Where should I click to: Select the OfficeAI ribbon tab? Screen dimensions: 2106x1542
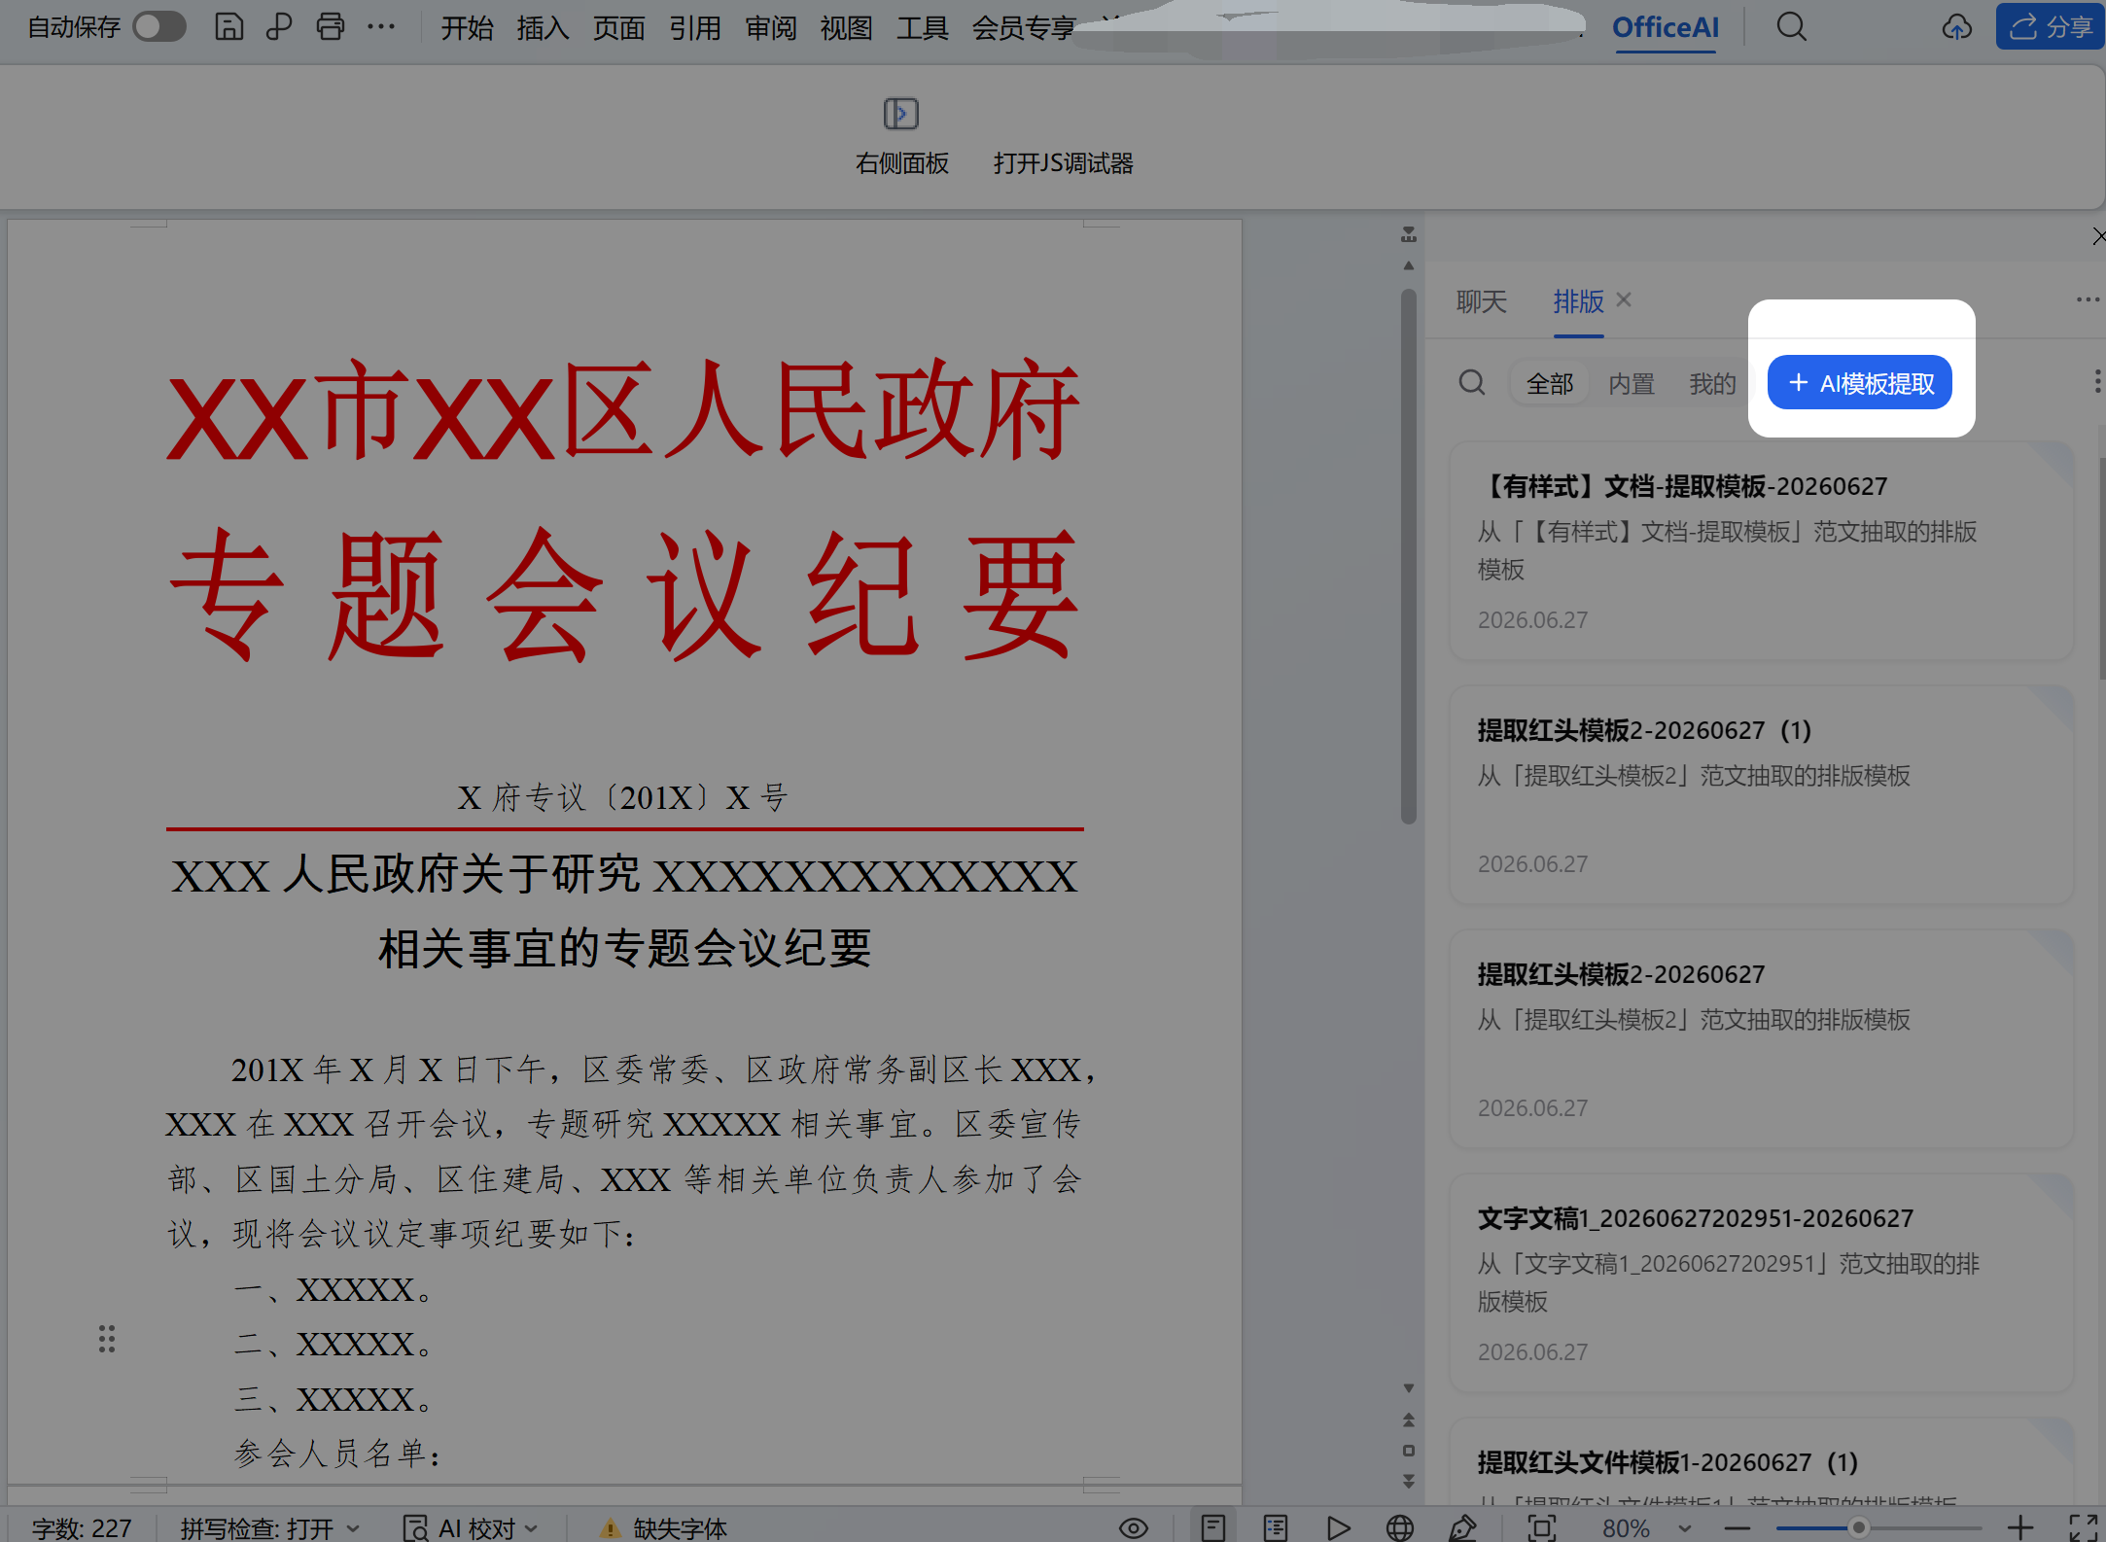click(1666, 27)
